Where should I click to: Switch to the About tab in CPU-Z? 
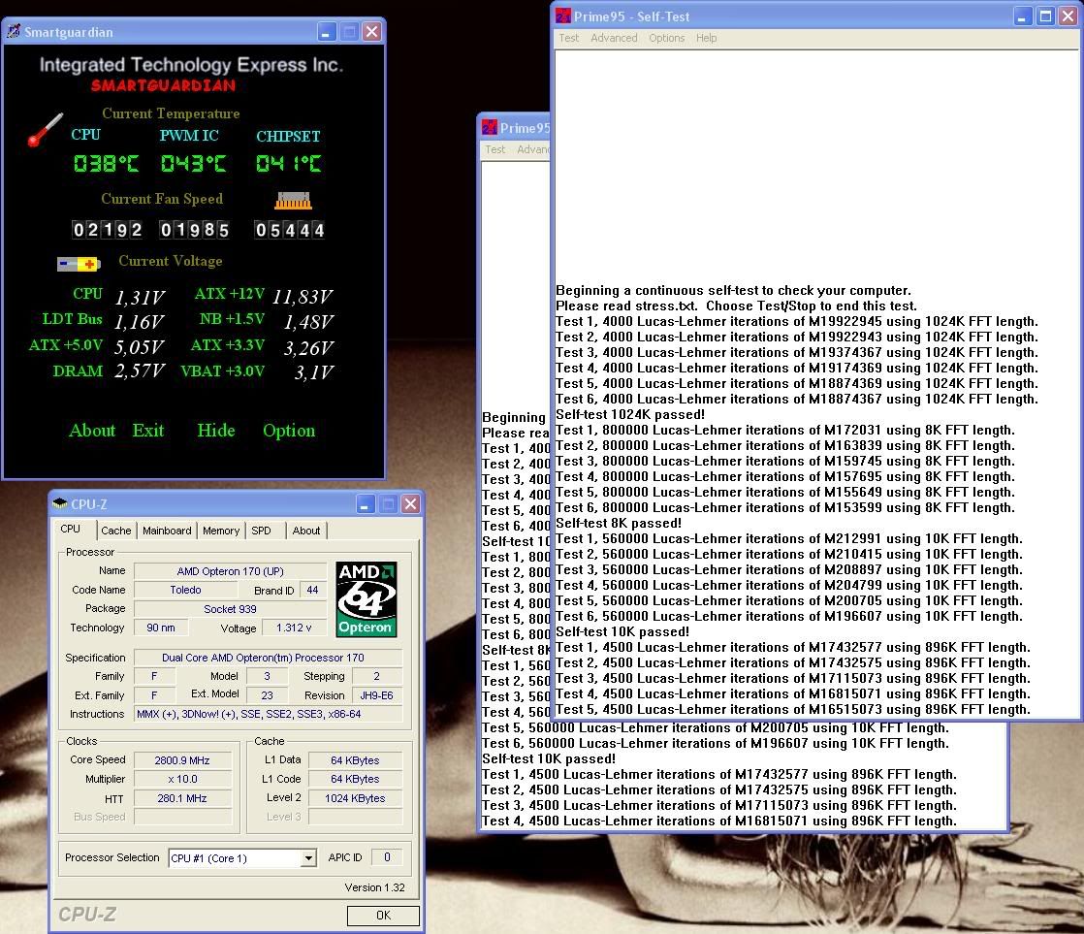[306, 531]
